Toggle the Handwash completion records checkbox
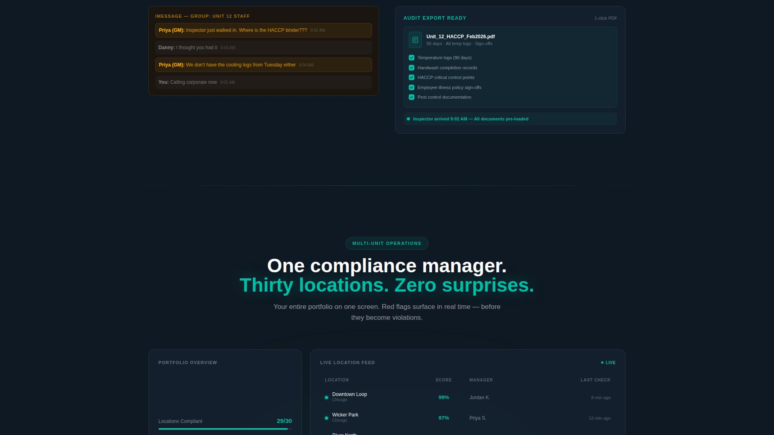 412,68
